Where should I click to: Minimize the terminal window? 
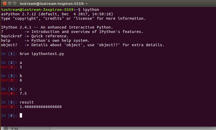pyautogui.click(x=10, y=3)
